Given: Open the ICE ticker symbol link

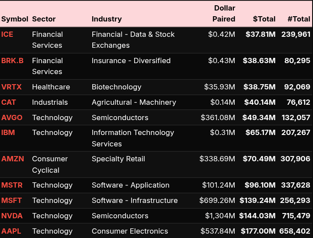Looking at the screenshot, I should click(x=7, y=34).
